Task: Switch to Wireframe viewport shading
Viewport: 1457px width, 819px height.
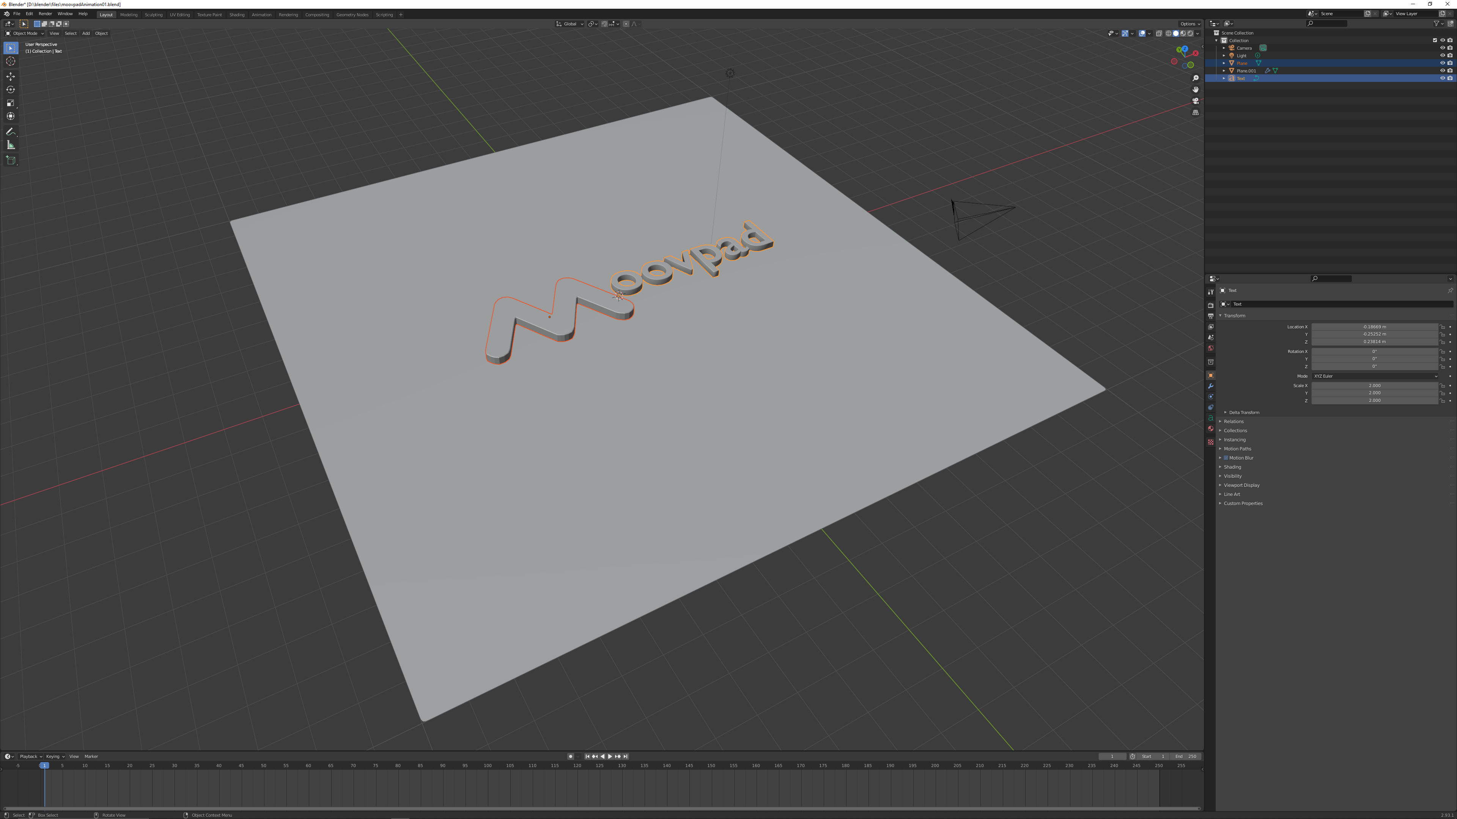Action: pos(1169,33)
